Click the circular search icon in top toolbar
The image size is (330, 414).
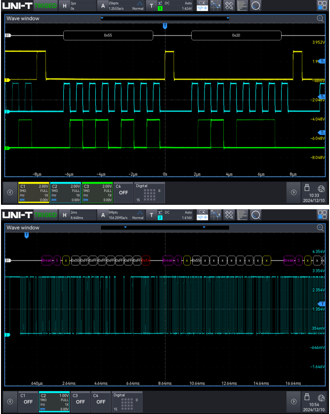pos(256,6)
